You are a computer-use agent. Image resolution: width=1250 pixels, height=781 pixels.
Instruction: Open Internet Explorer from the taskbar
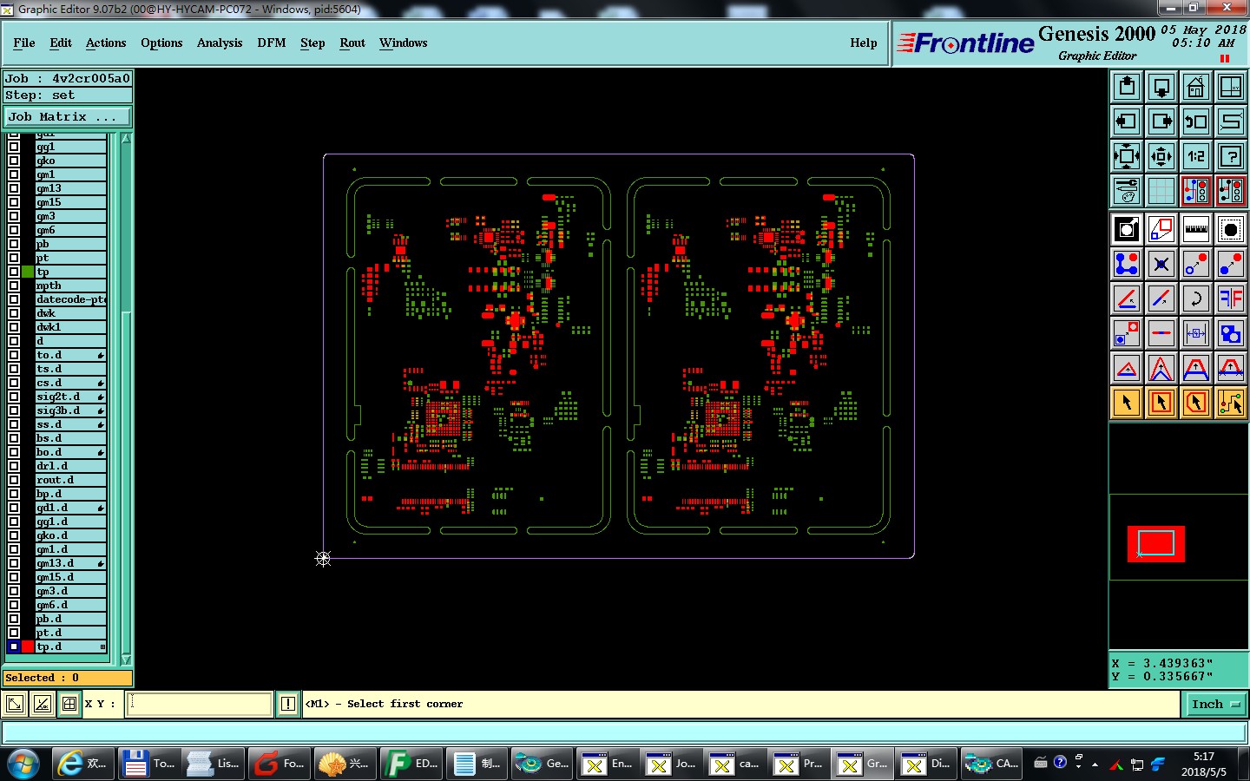(82, 764)
